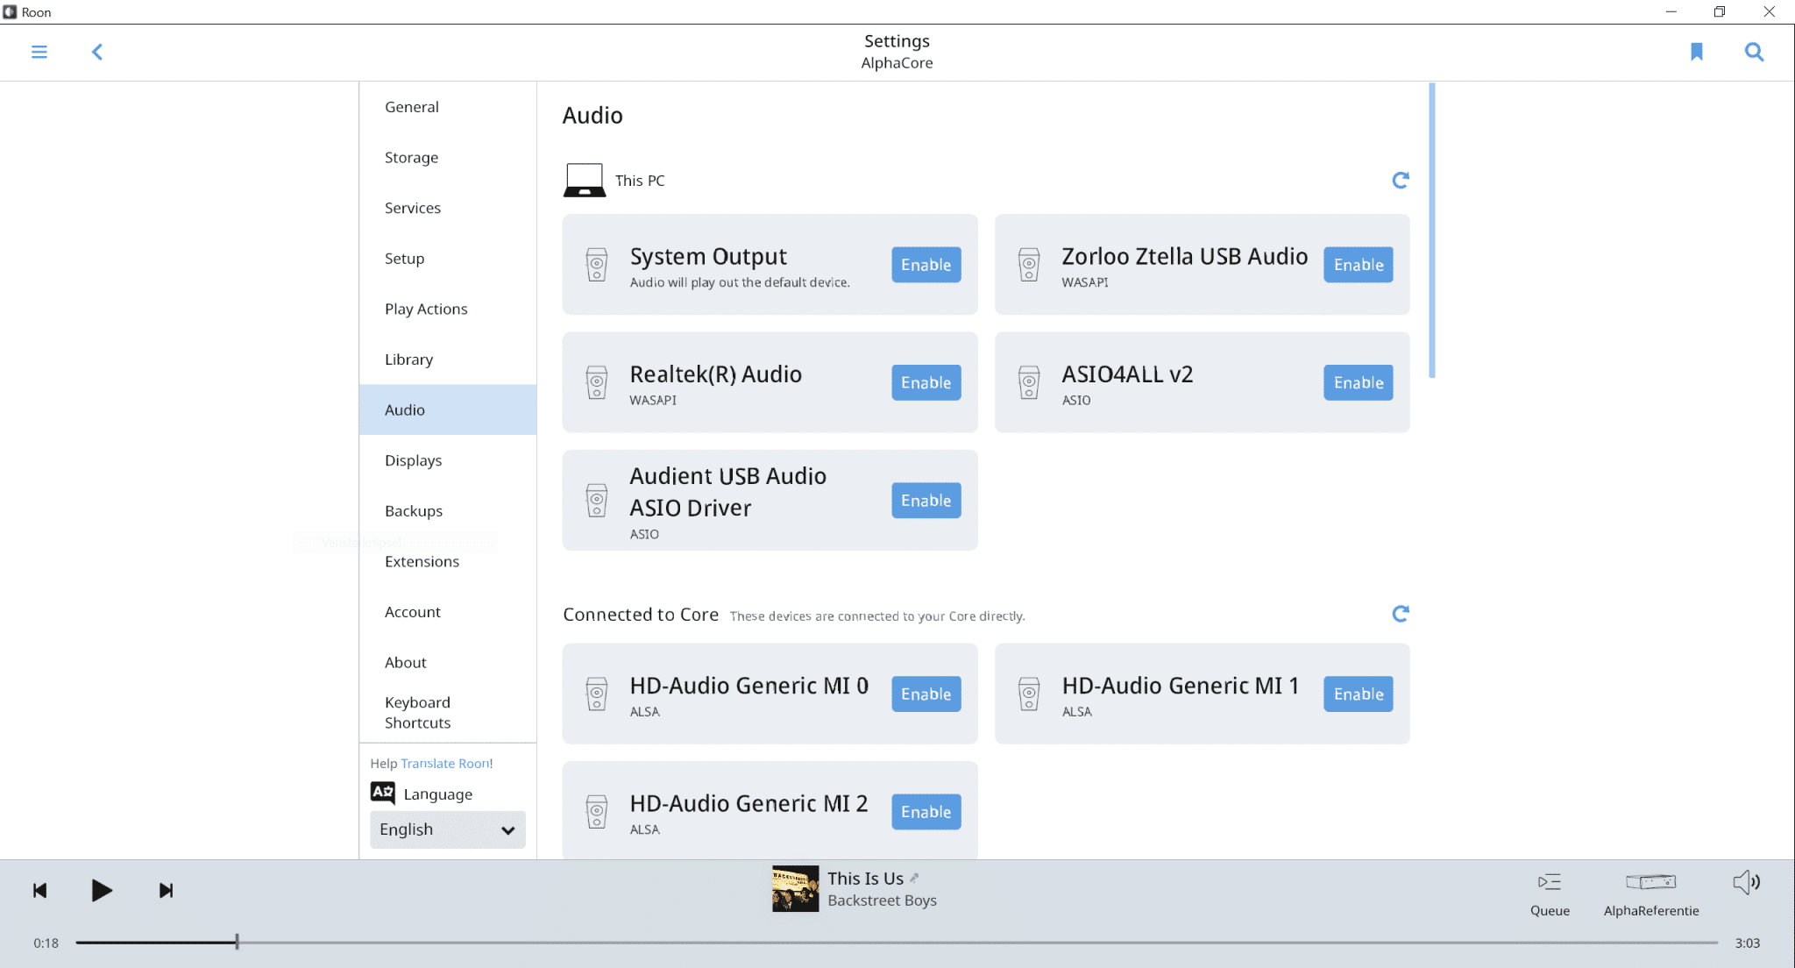
Task: Open the Extensions settings section
Action: tap(448, 561)
